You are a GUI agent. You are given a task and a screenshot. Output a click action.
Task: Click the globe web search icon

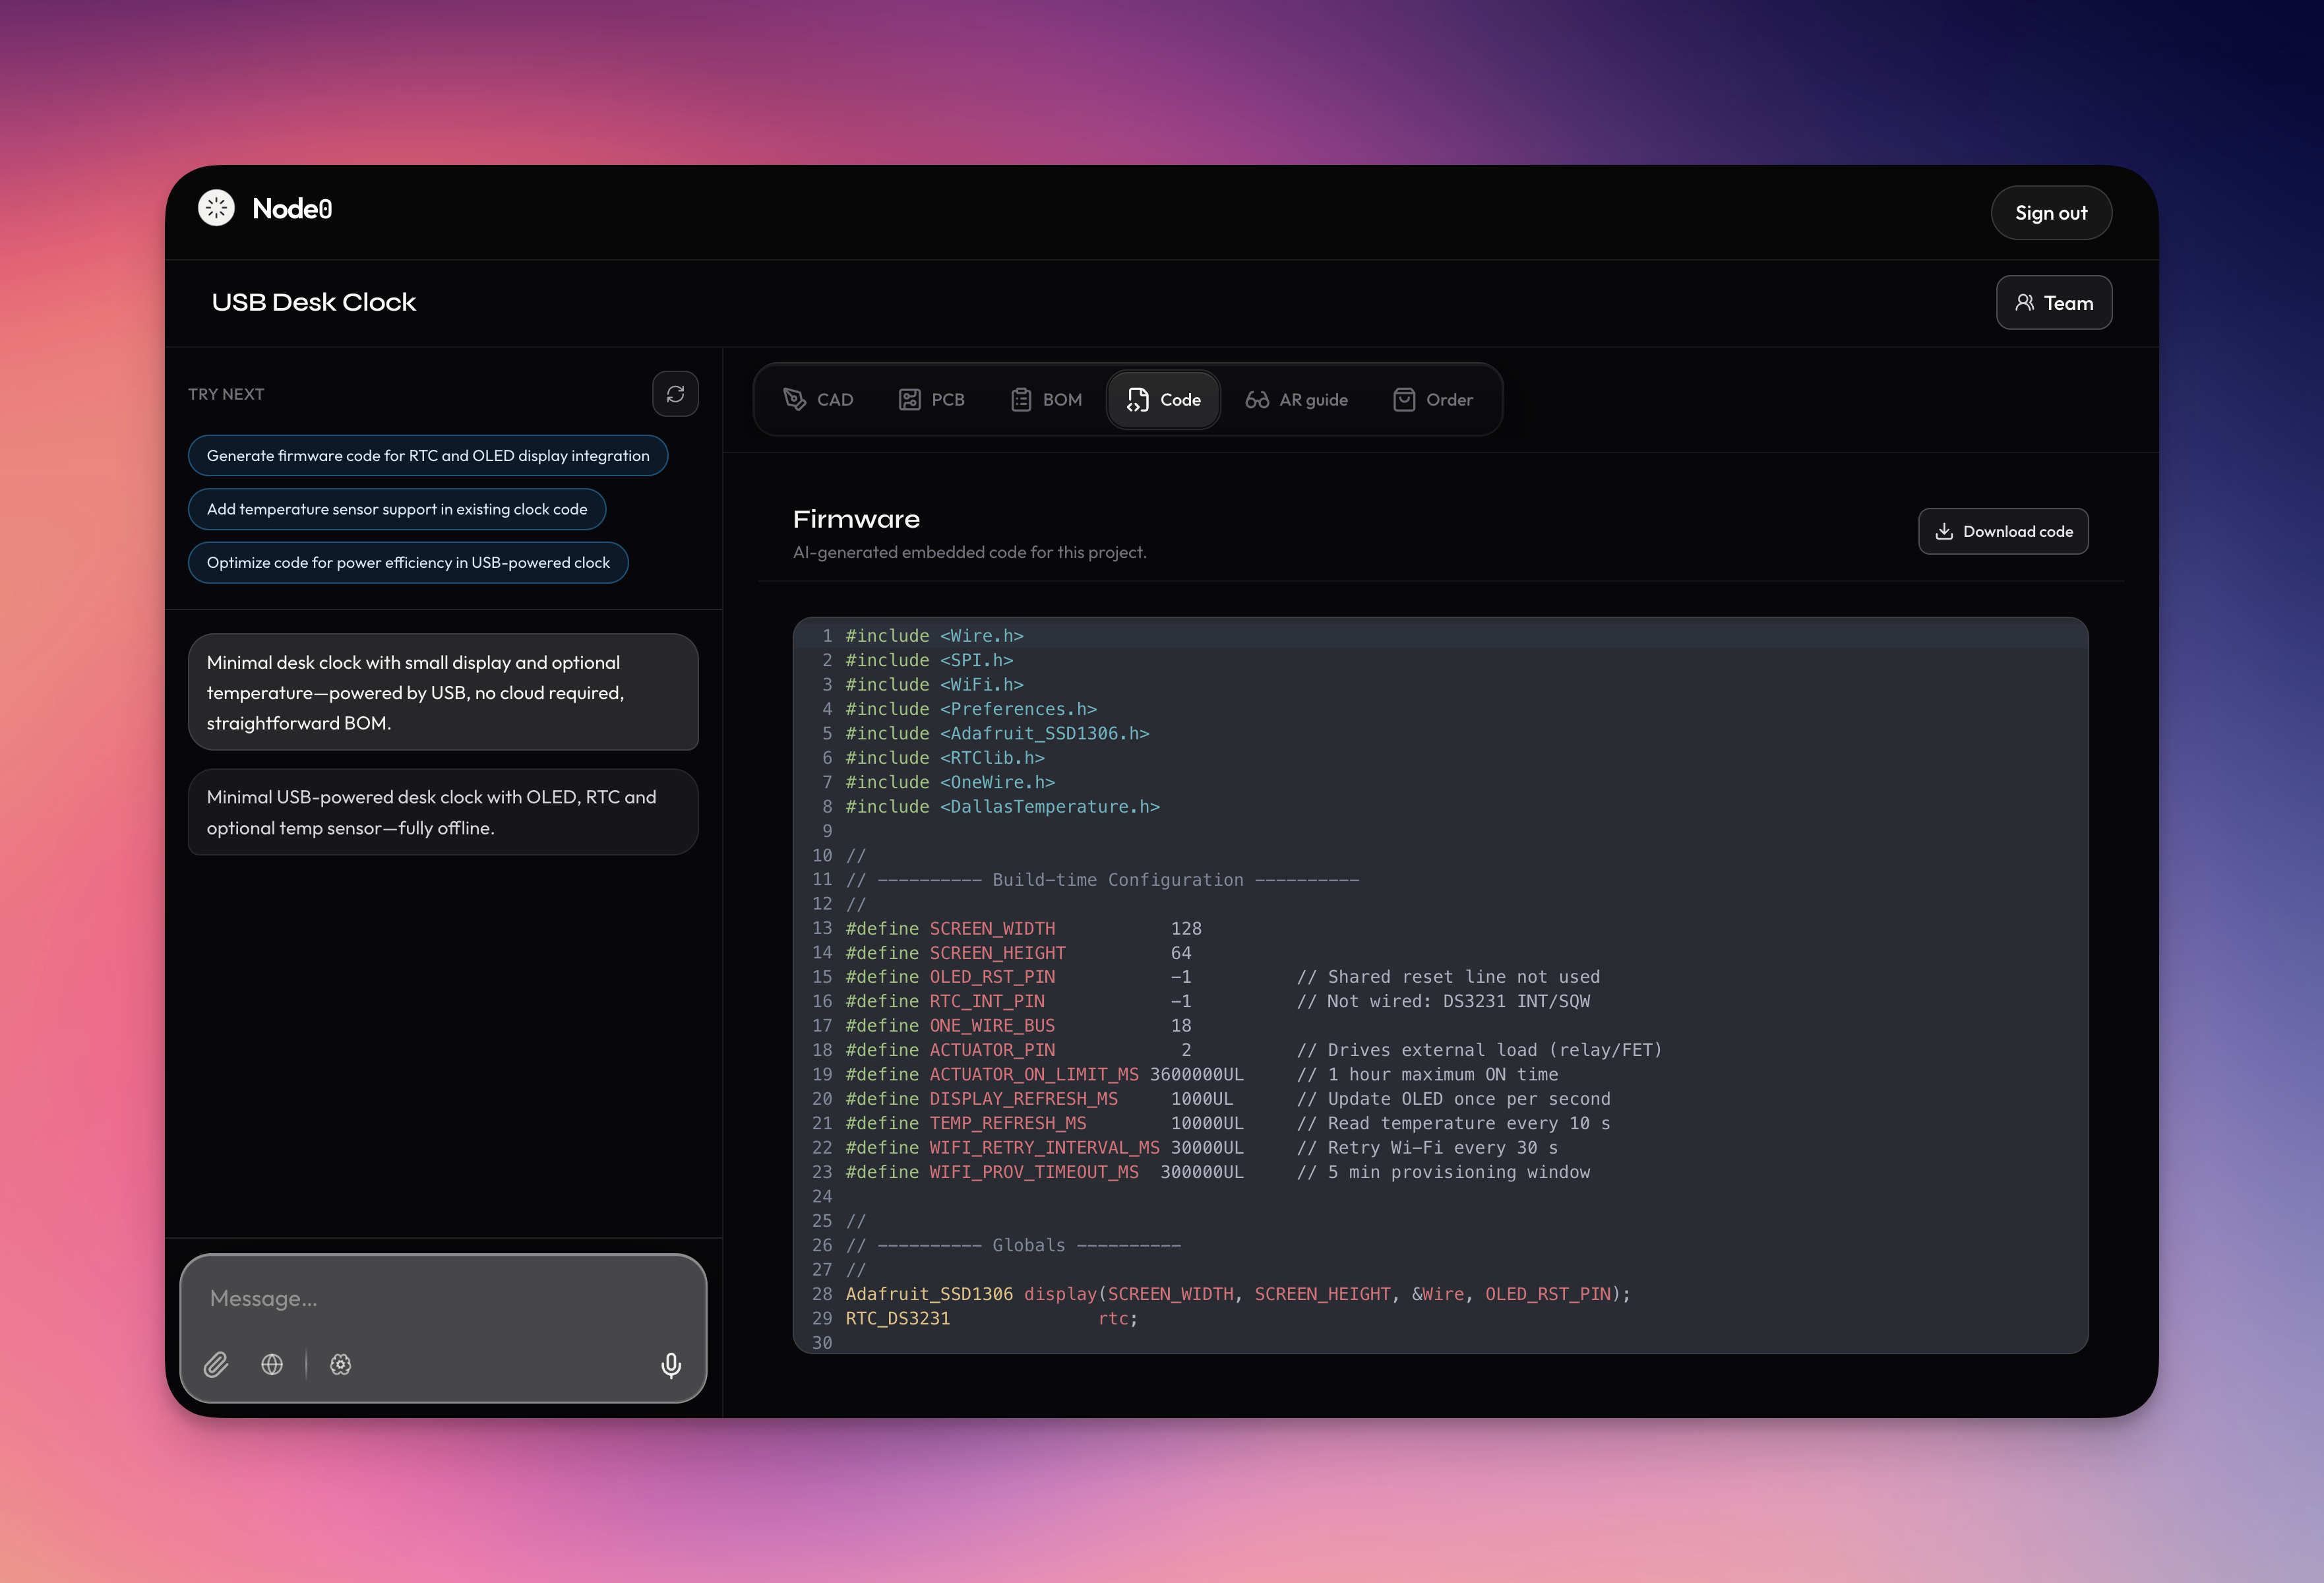click(x=272, y=1365)
